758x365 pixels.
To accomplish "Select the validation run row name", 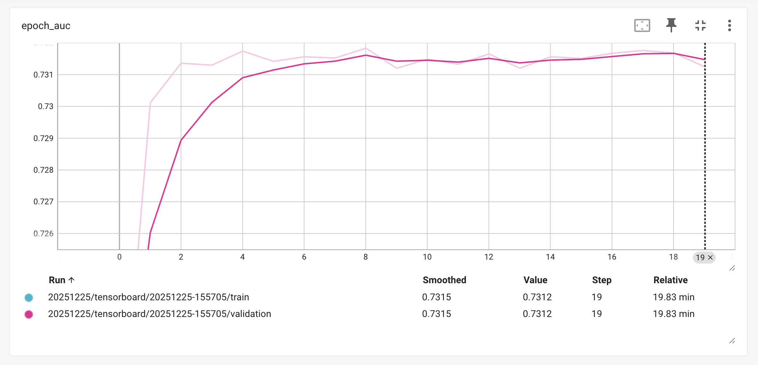I will click(159, 314).
